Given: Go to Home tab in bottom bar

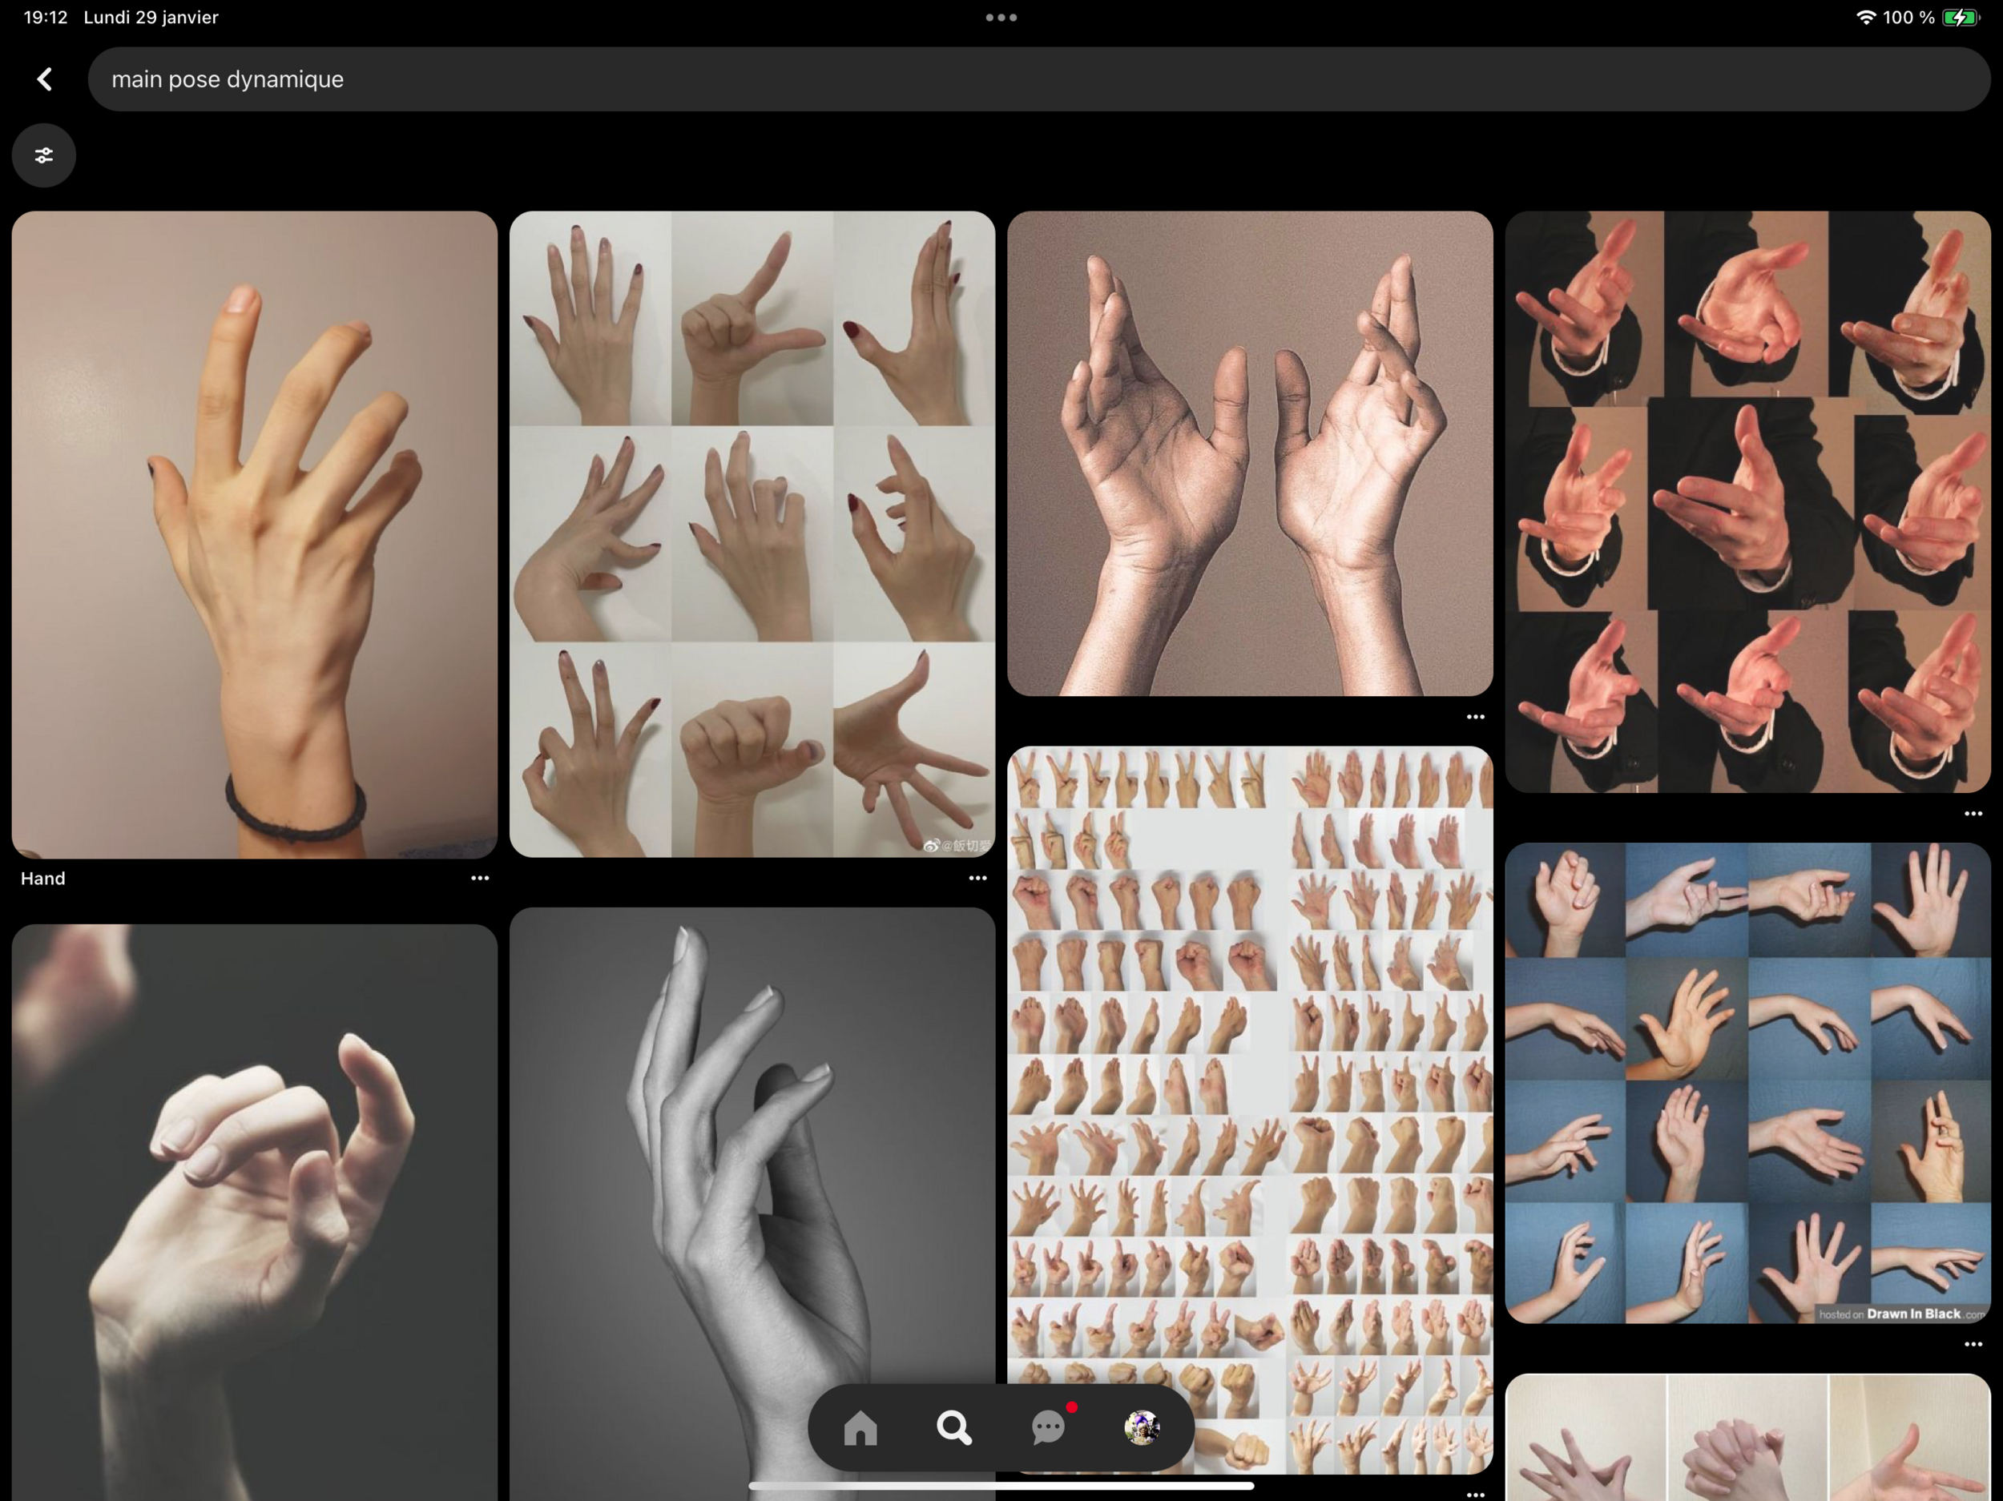Looking at the screenshot, I should pyautogui.click(x=860, y=1427).
